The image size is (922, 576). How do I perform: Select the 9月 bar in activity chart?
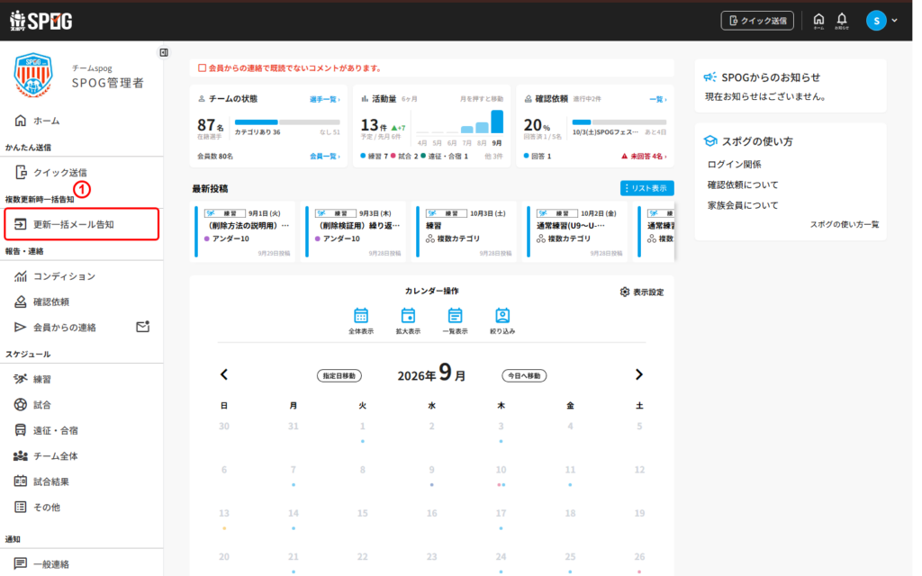(497, 122)
